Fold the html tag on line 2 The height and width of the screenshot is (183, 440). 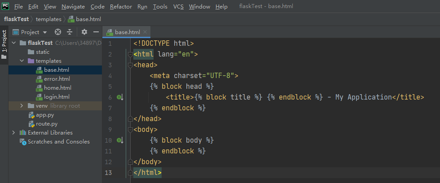click(130, 54)
